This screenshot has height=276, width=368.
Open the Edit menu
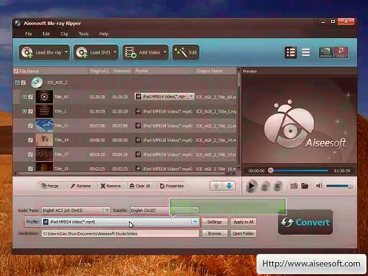click(46, 34)
